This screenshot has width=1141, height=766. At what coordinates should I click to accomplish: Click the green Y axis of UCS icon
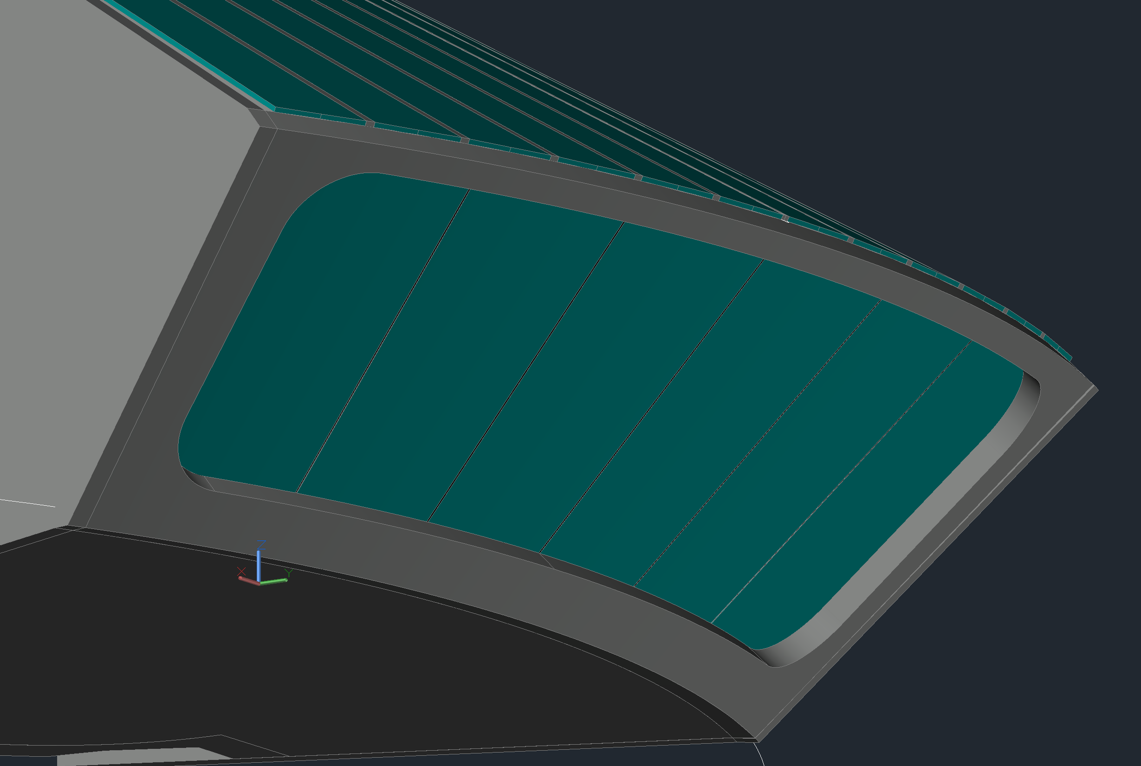(273, 581)
